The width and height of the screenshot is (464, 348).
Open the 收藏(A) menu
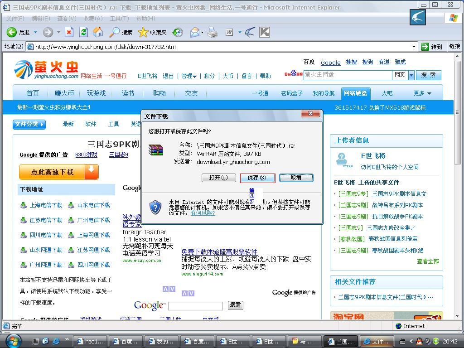coord(93,18)
